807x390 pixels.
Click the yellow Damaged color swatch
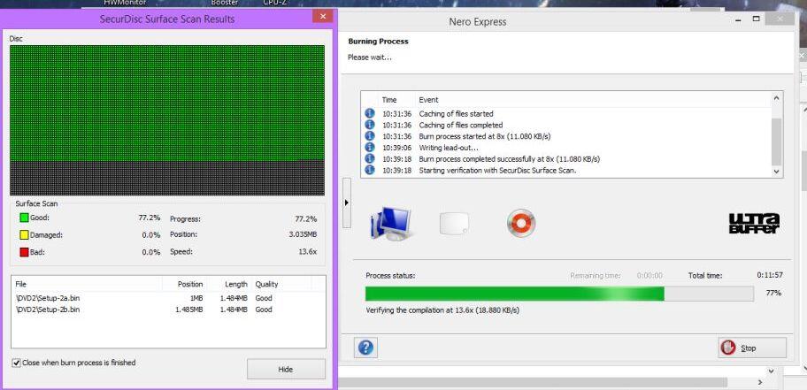coord(24,235)
